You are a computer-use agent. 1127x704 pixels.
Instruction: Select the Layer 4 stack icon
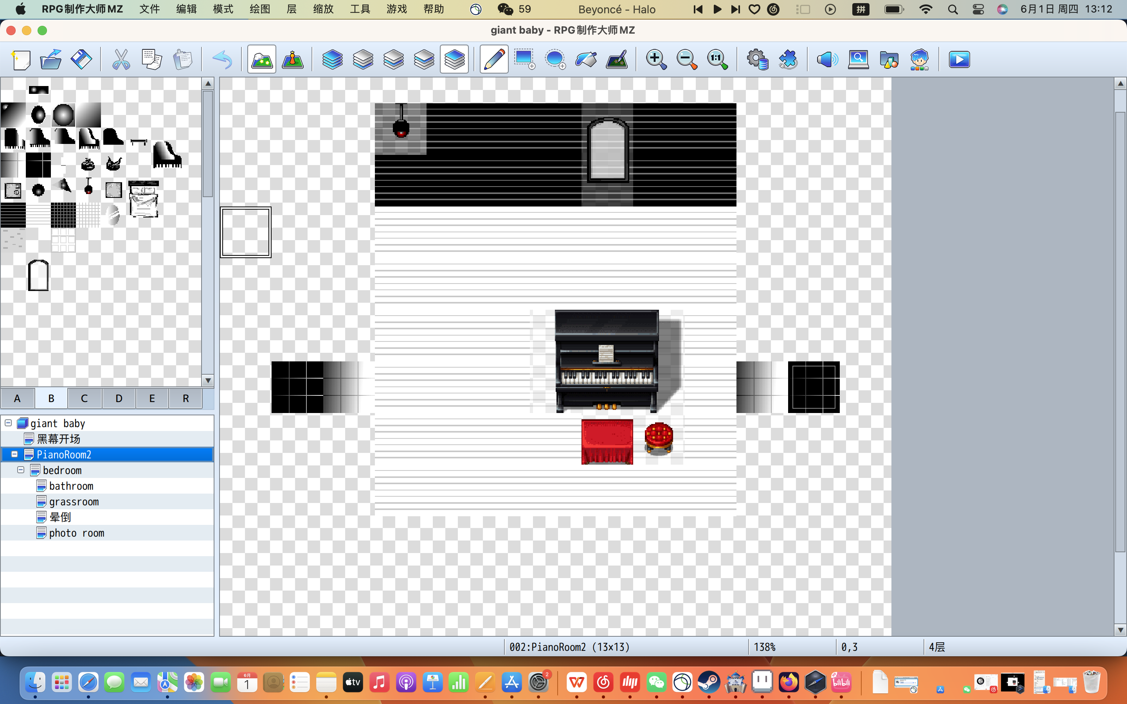(x=455, y=59)
